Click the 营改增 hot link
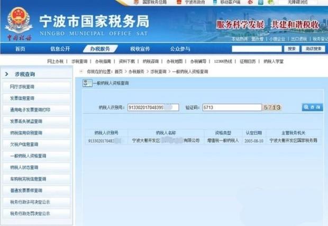The image size is (328, 226). [257, 39]
